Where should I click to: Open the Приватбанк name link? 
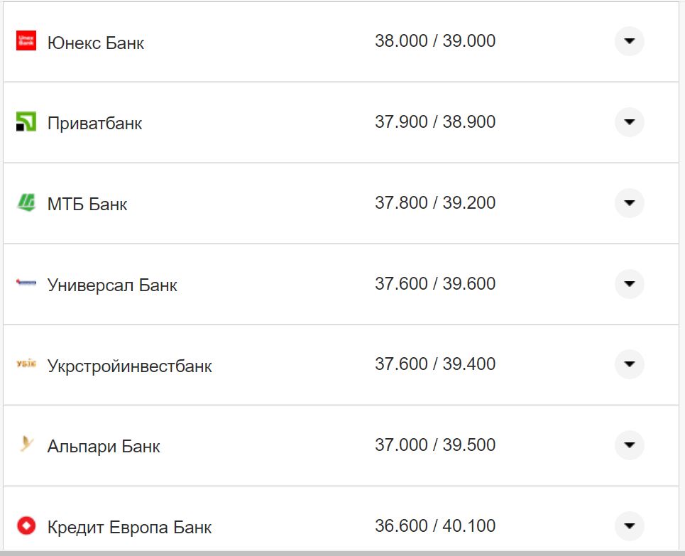(94, 124)
